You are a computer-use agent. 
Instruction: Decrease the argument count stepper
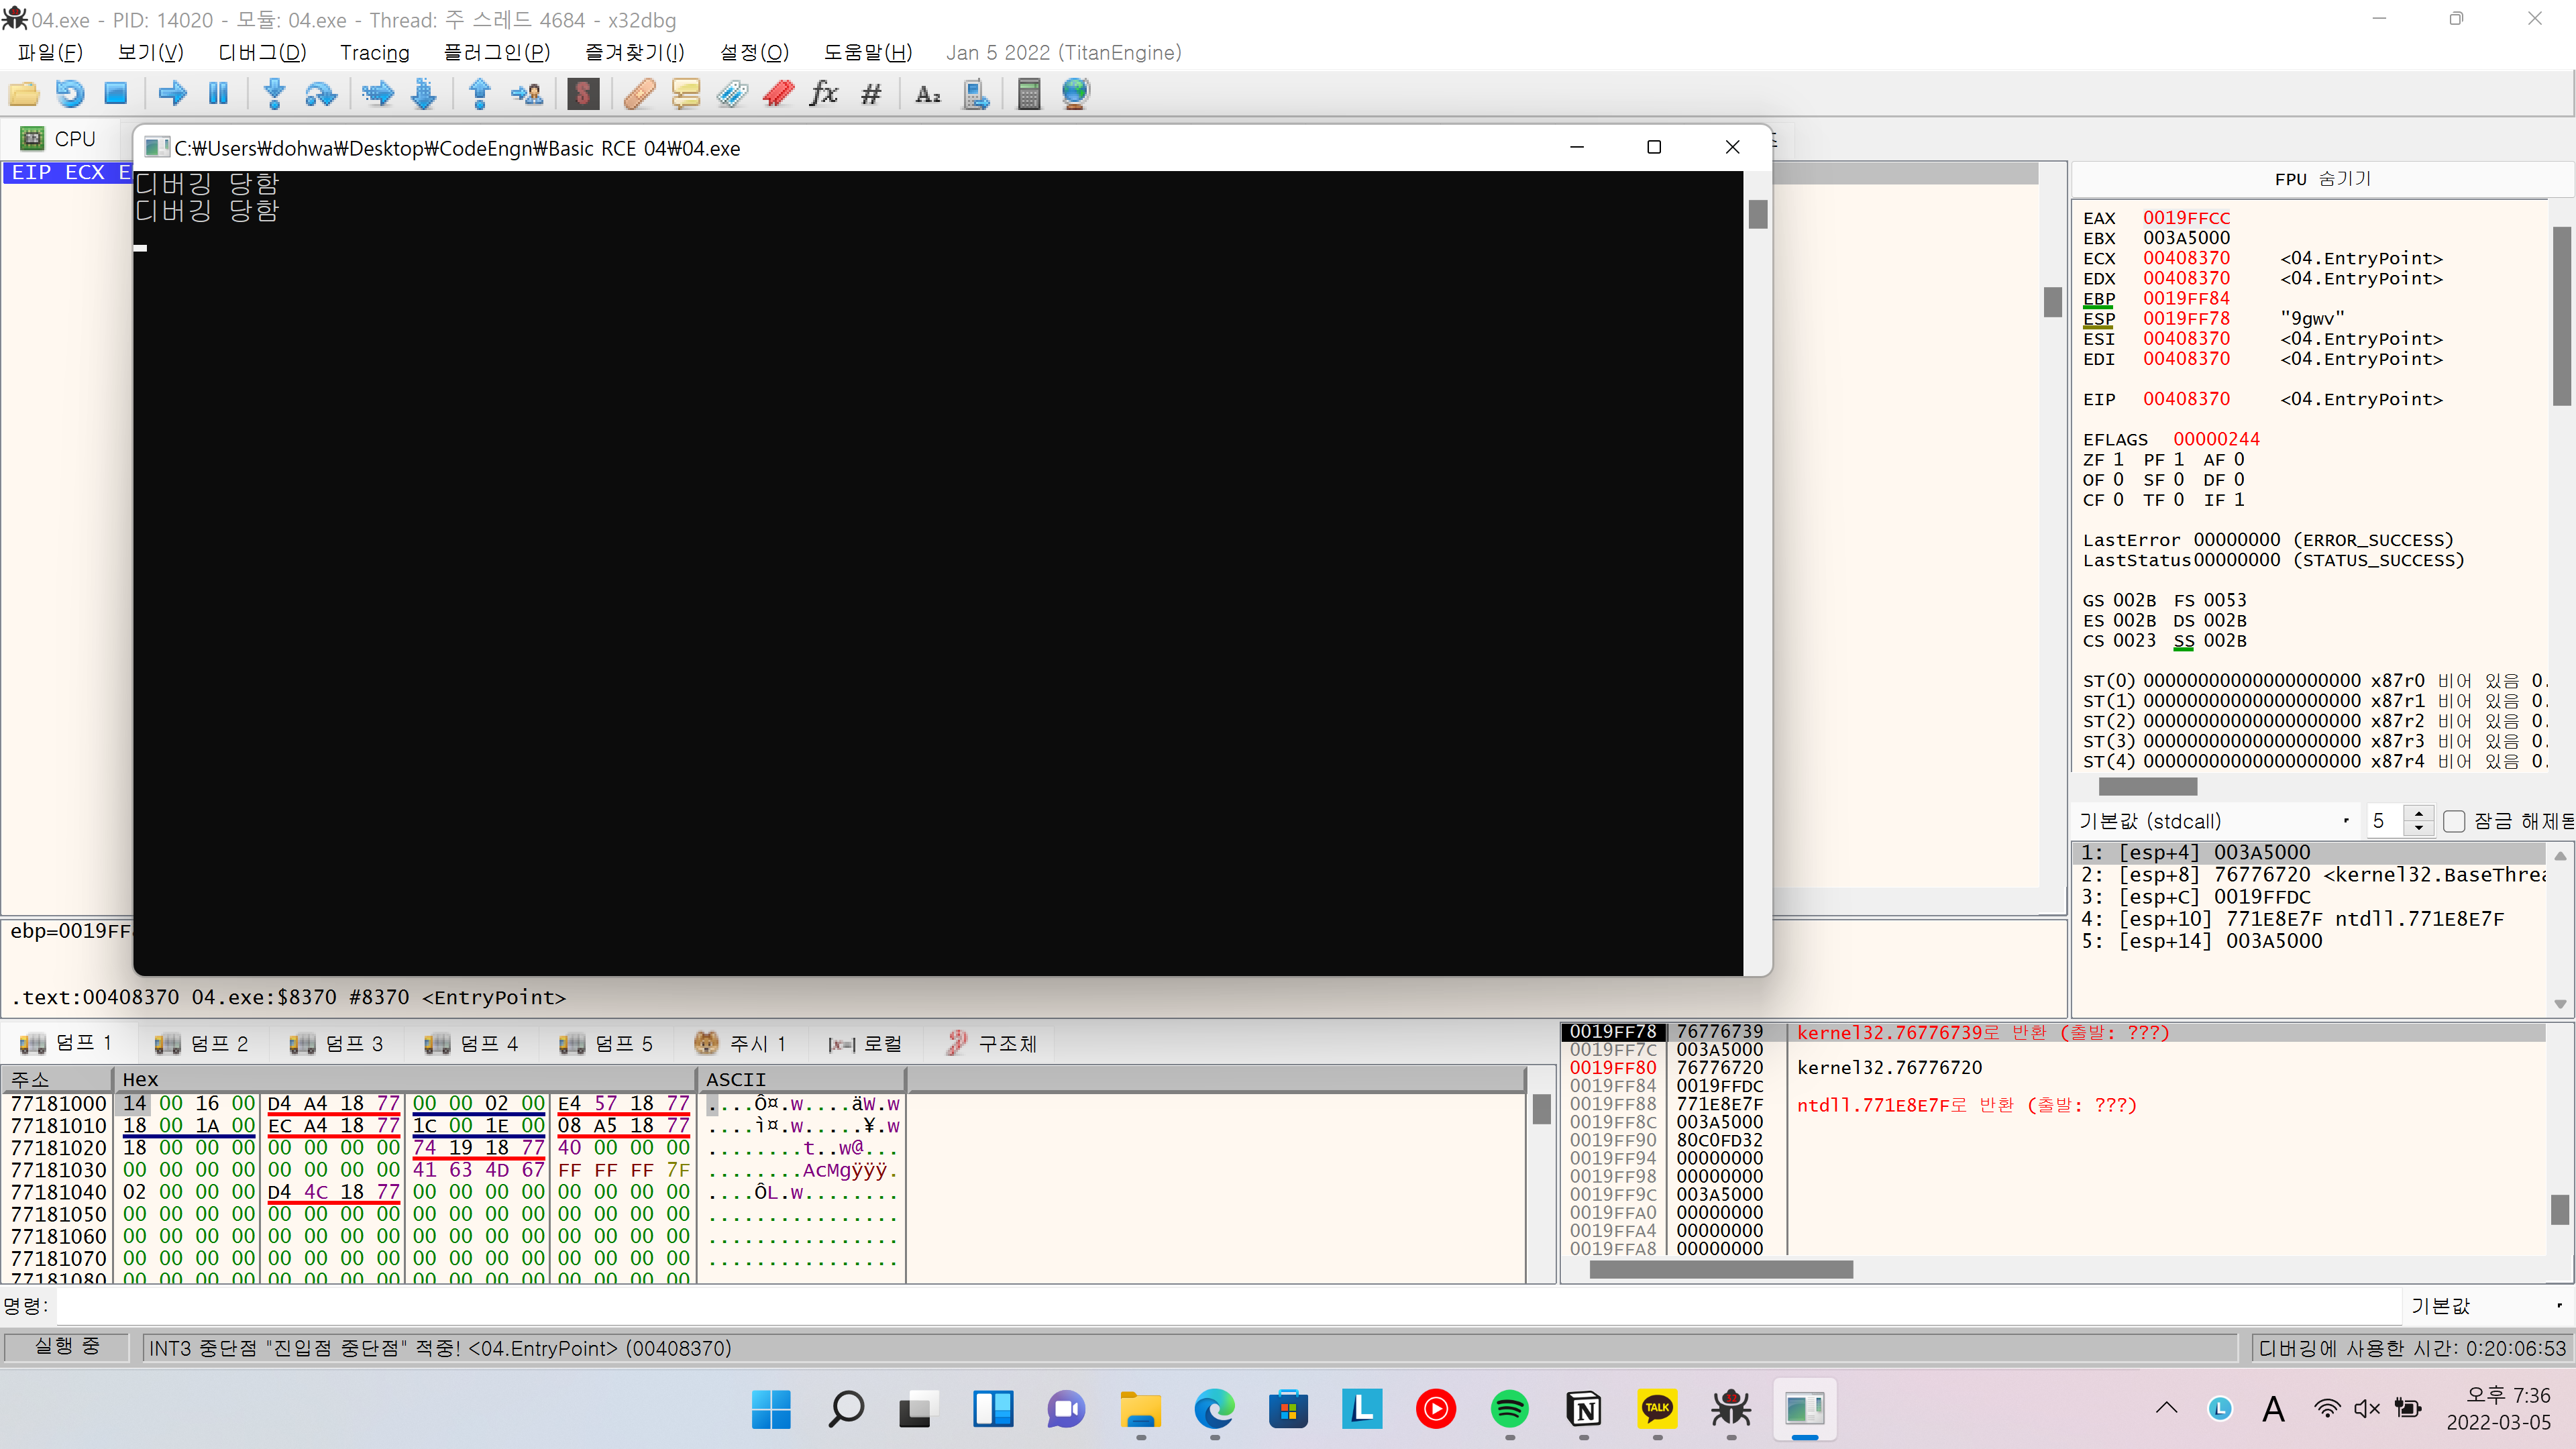(x=2419, y=829)
